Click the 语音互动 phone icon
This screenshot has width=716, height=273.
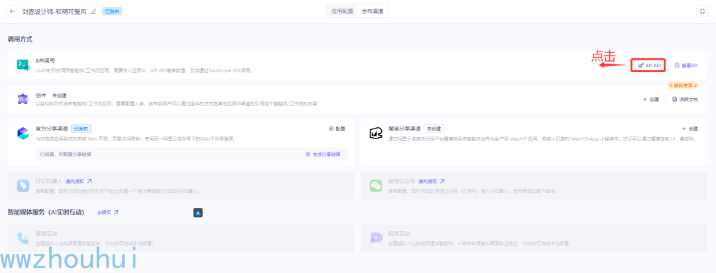(23, 238)
